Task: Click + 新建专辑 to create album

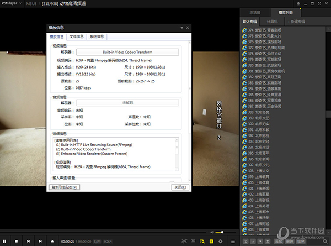Action: click(296, 22)
